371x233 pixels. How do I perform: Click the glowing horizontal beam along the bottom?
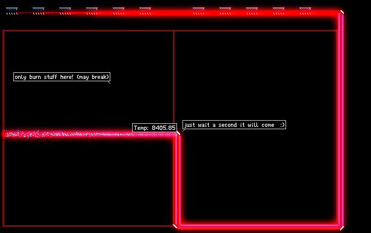click(259, 226)
